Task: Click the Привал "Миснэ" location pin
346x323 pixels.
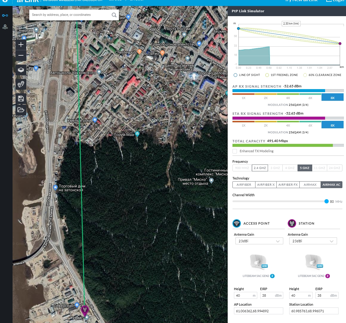Action: click(212, 181)
